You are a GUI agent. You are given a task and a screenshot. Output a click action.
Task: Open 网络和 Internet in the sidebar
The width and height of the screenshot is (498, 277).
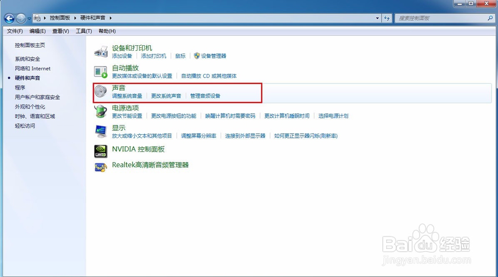click(x=33, y=69)
